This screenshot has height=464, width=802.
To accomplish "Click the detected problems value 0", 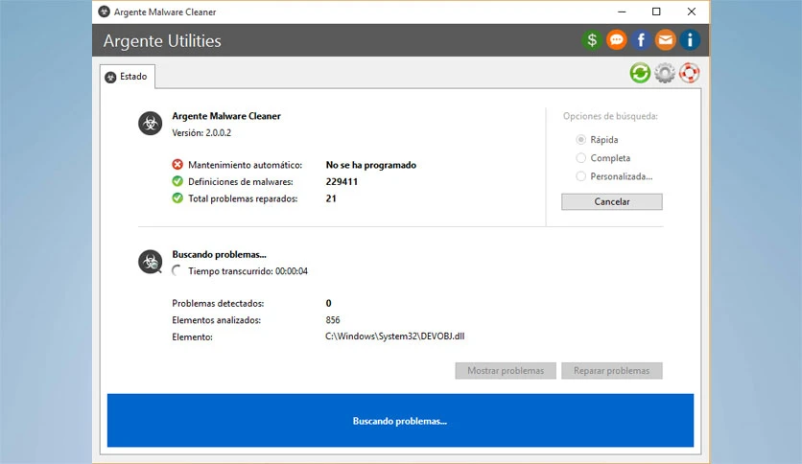I will (328, 304).
